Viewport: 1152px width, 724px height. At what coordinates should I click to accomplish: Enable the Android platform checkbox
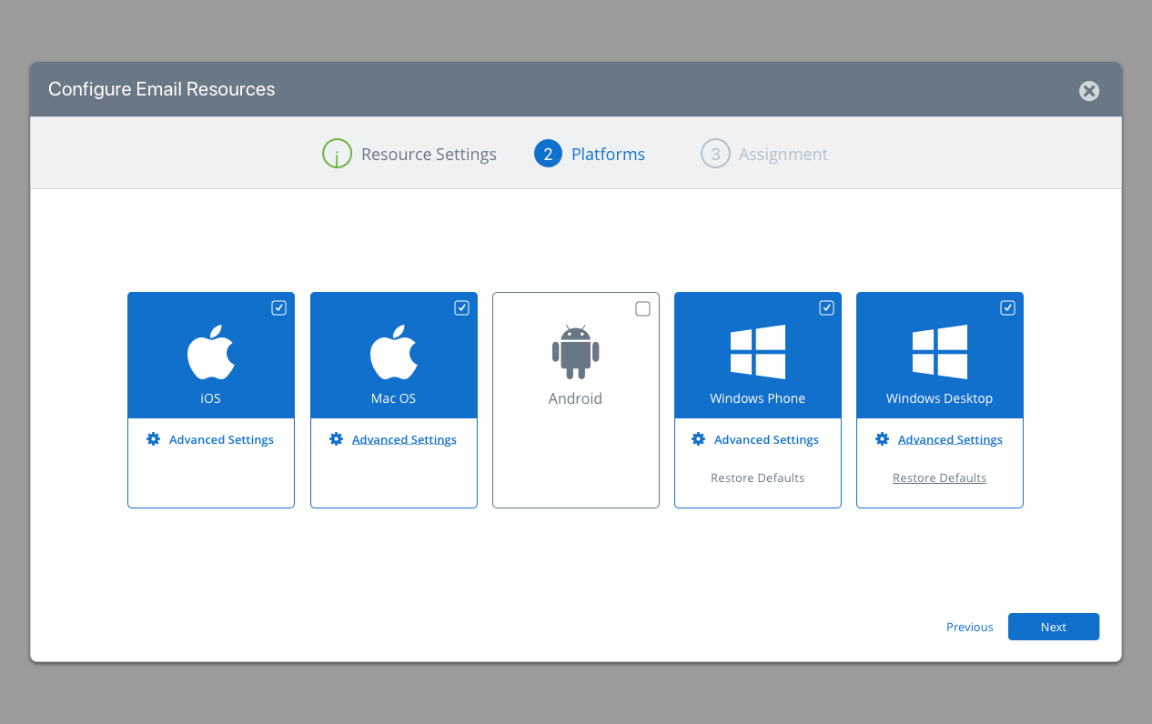(642, 308)
